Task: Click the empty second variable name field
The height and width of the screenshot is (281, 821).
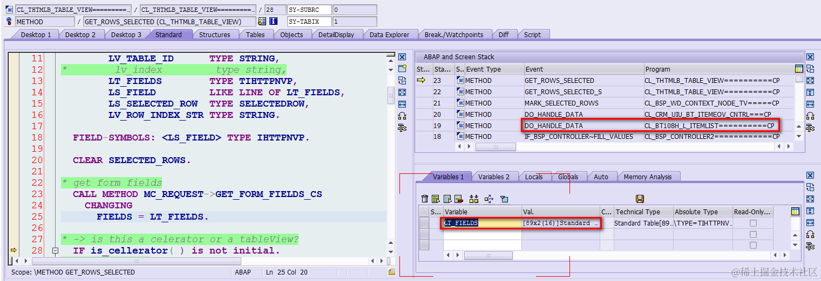Action: point(482,234)
